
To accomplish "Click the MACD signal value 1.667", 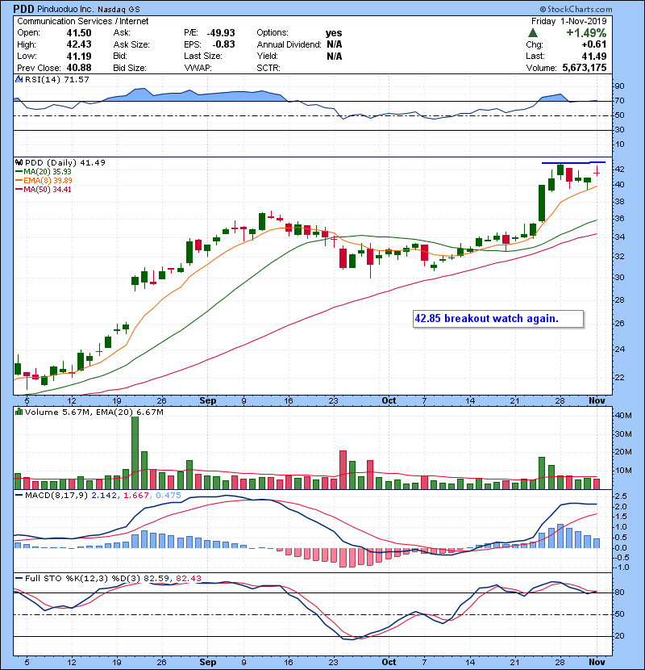I will (x=136, y=496).
